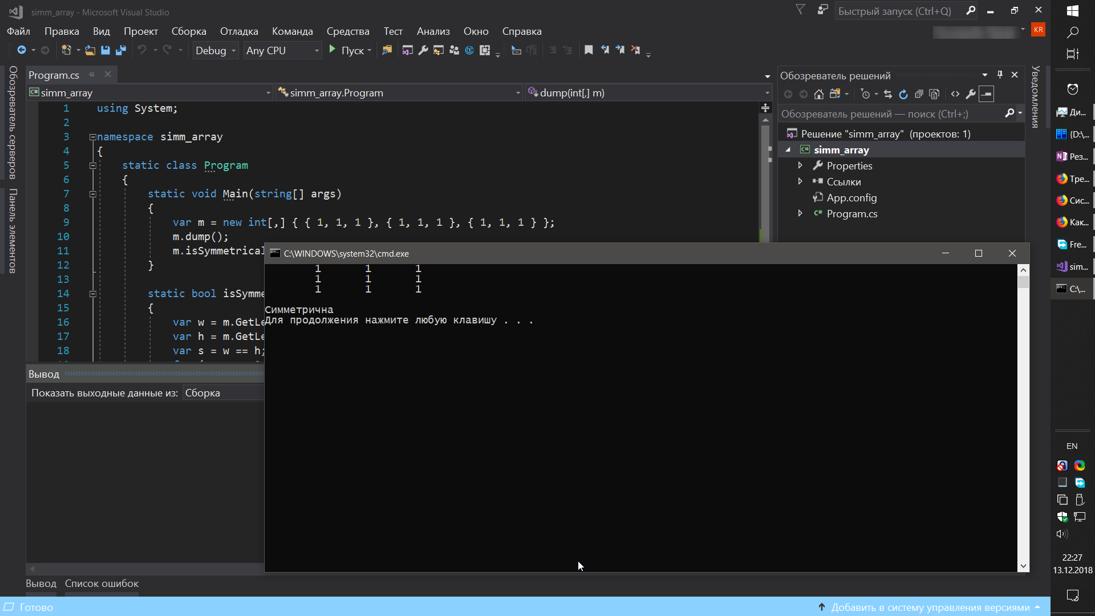Open the Any CPU platform dropdown
Screen dimensions: 1095x616
pos(283,50)
